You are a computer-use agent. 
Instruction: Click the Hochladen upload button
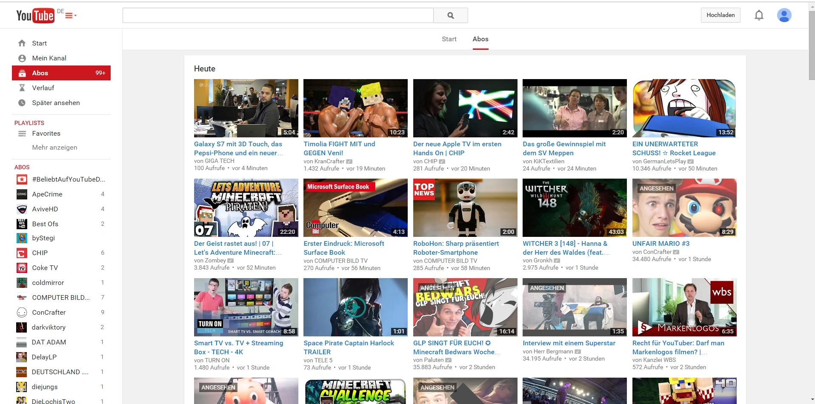[x=721, y=15]
